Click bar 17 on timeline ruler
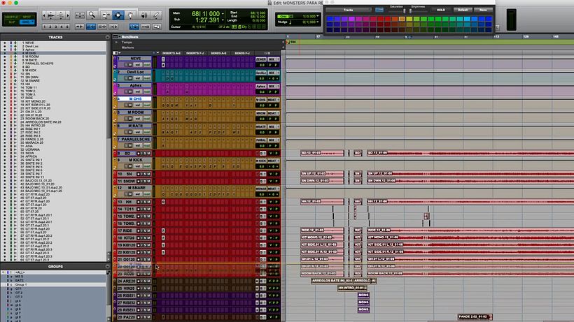 [x=318, y=37]
